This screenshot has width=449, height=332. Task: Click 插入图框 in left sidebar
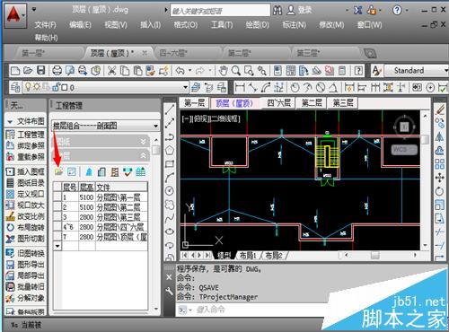coord(25,171)
